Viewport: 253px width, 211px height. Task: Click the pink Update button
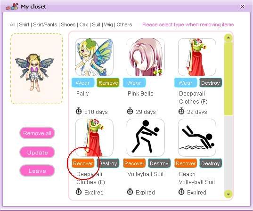(37, 153)
